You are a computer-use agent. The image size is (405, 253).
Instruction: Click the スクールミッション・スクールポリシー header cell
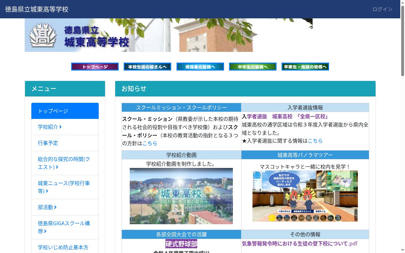pos(181,108)
